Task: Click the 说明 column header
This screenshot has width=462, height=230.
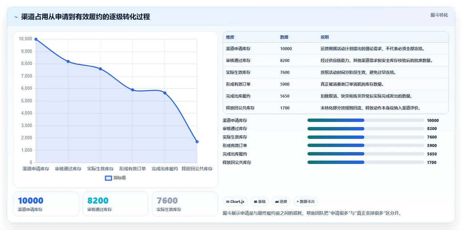Action: 325,37
